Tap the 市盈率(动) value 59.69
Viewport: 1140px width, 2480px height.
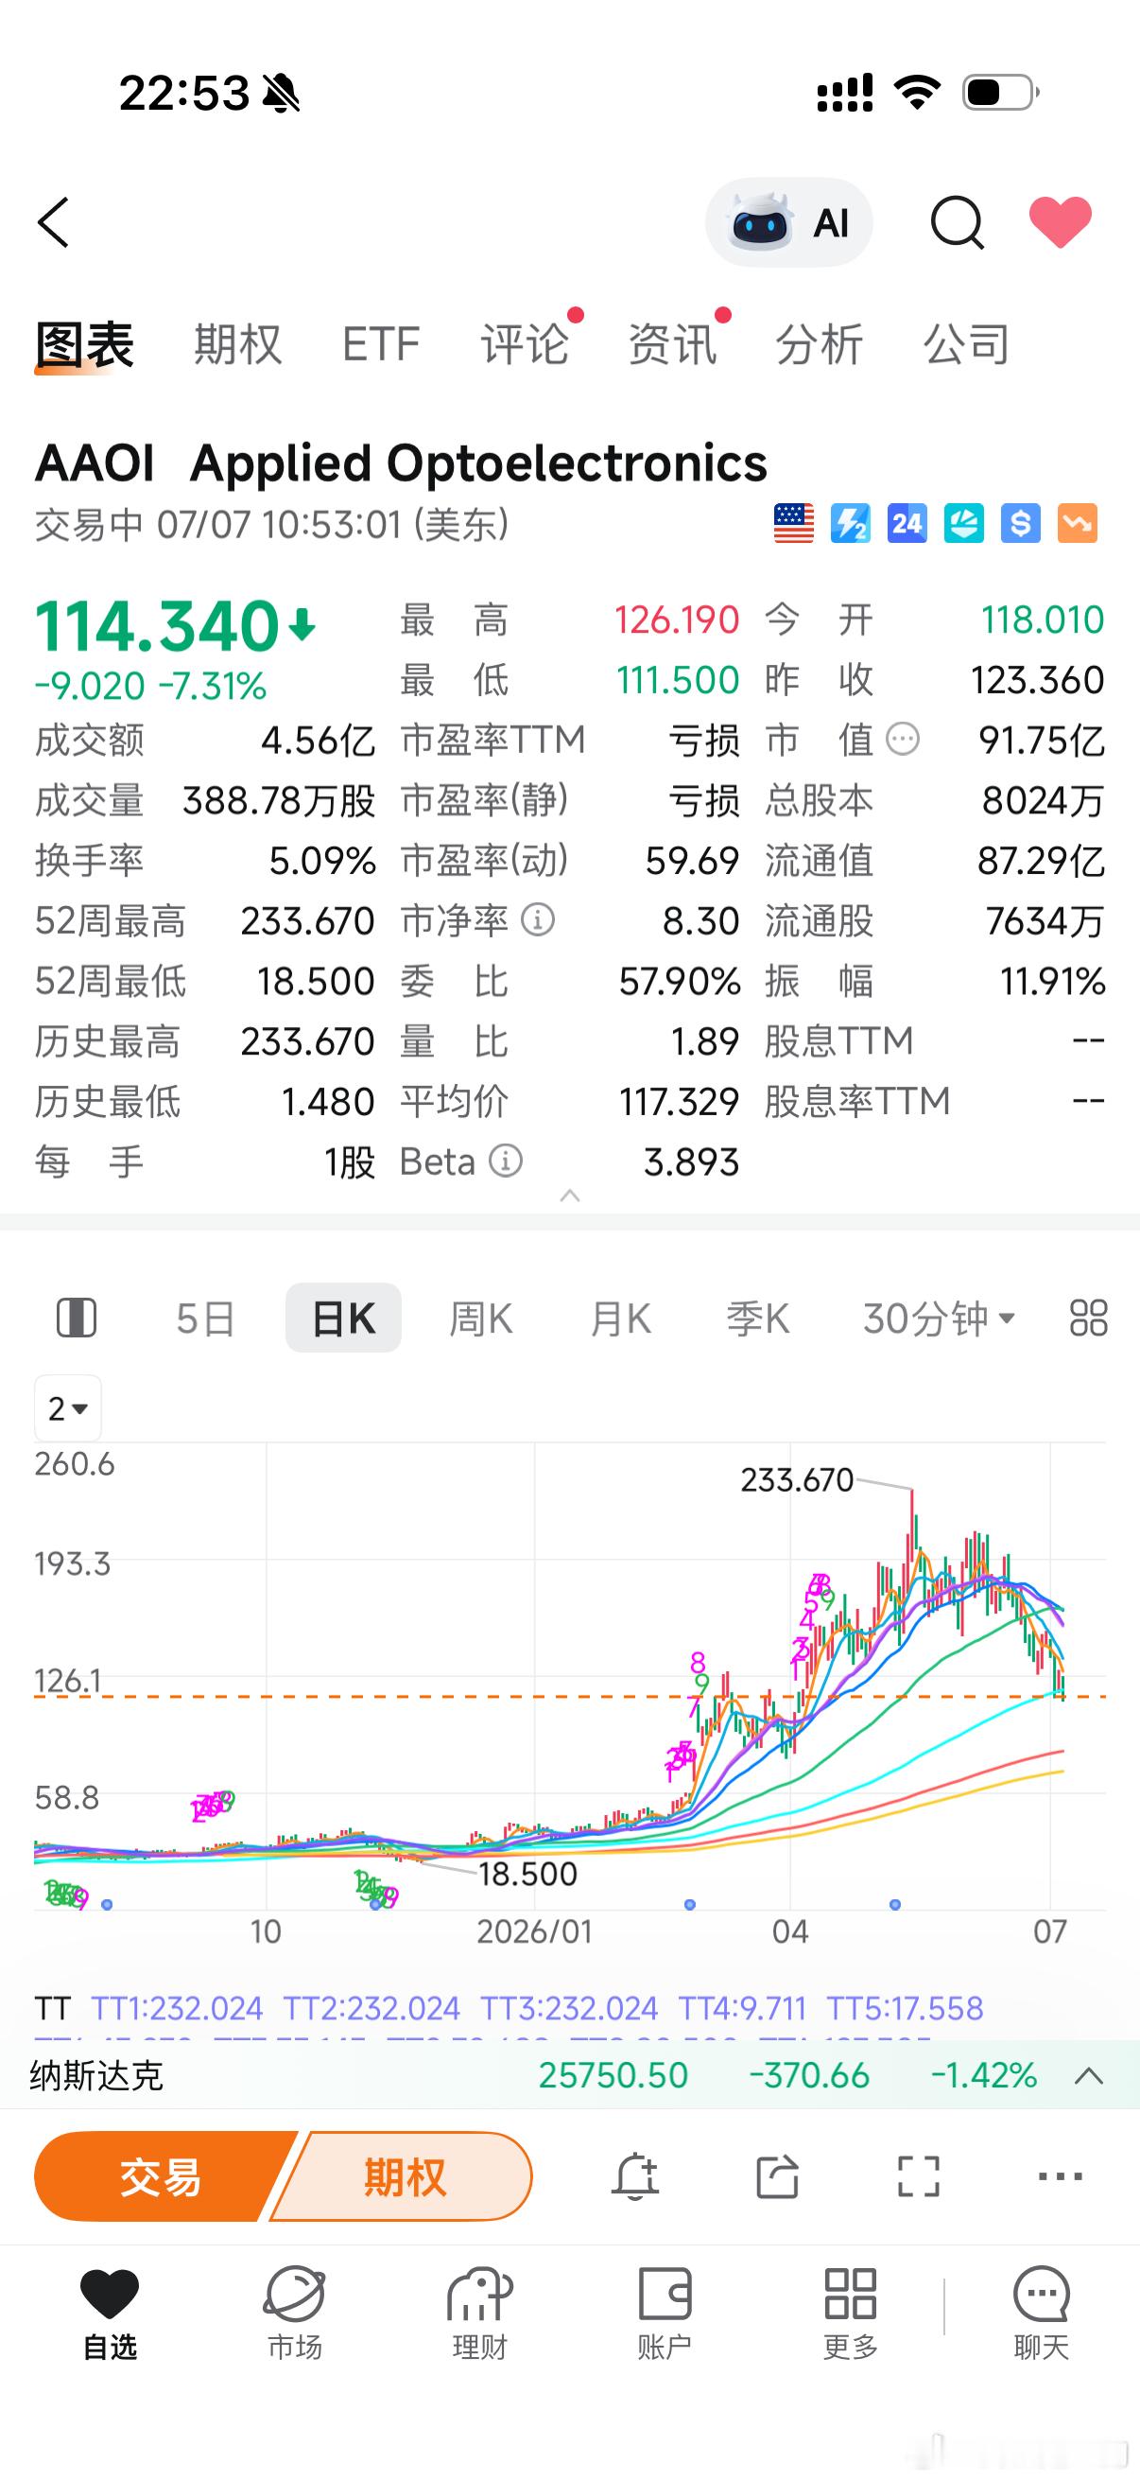pyautogui.click(x=692, y=861)
